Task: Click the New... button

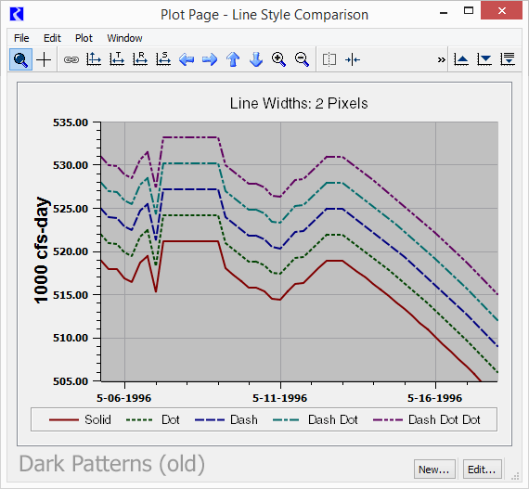Action: point(434,470)
